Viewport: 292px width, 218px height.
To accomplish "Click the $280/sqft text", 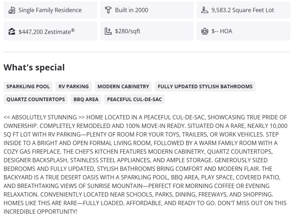I will click(x=128, y=31).
